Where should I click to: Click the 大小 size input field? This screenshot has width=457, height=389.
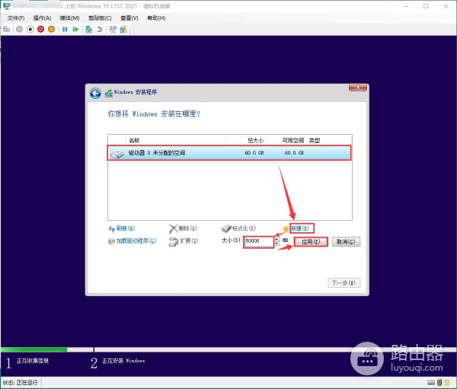[x=258, y=241]
